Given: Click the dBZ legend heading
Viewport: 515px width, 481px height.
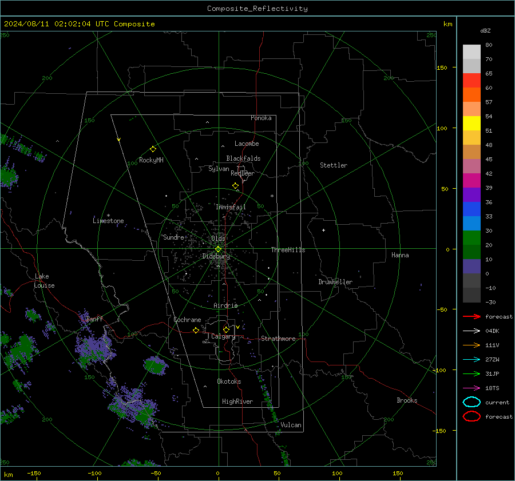Looking at the screenshot, I should pos(485,30).
